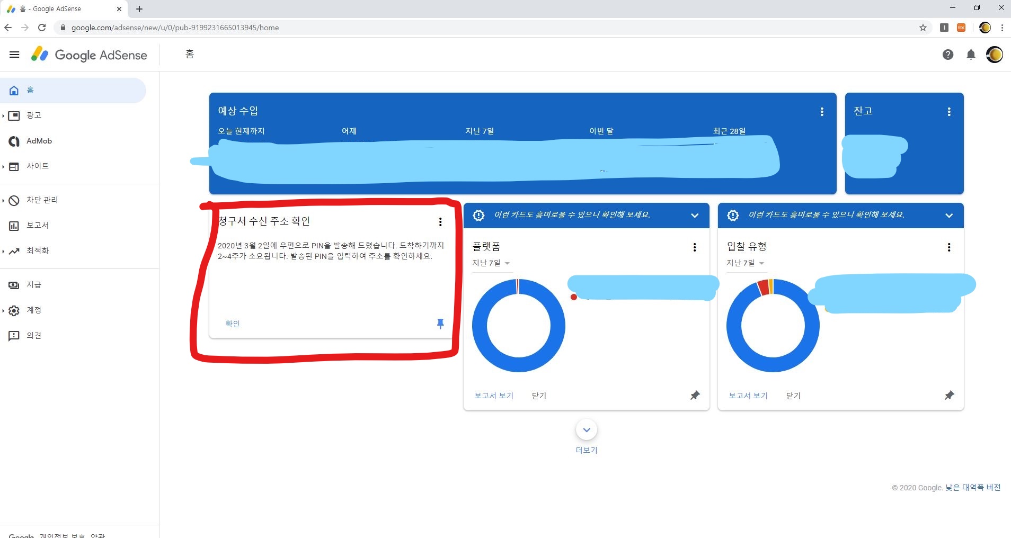Click the site lock security icon
Image resolution: width=1011 pixels, height=538 pixels.
click(x=63, y=28)
